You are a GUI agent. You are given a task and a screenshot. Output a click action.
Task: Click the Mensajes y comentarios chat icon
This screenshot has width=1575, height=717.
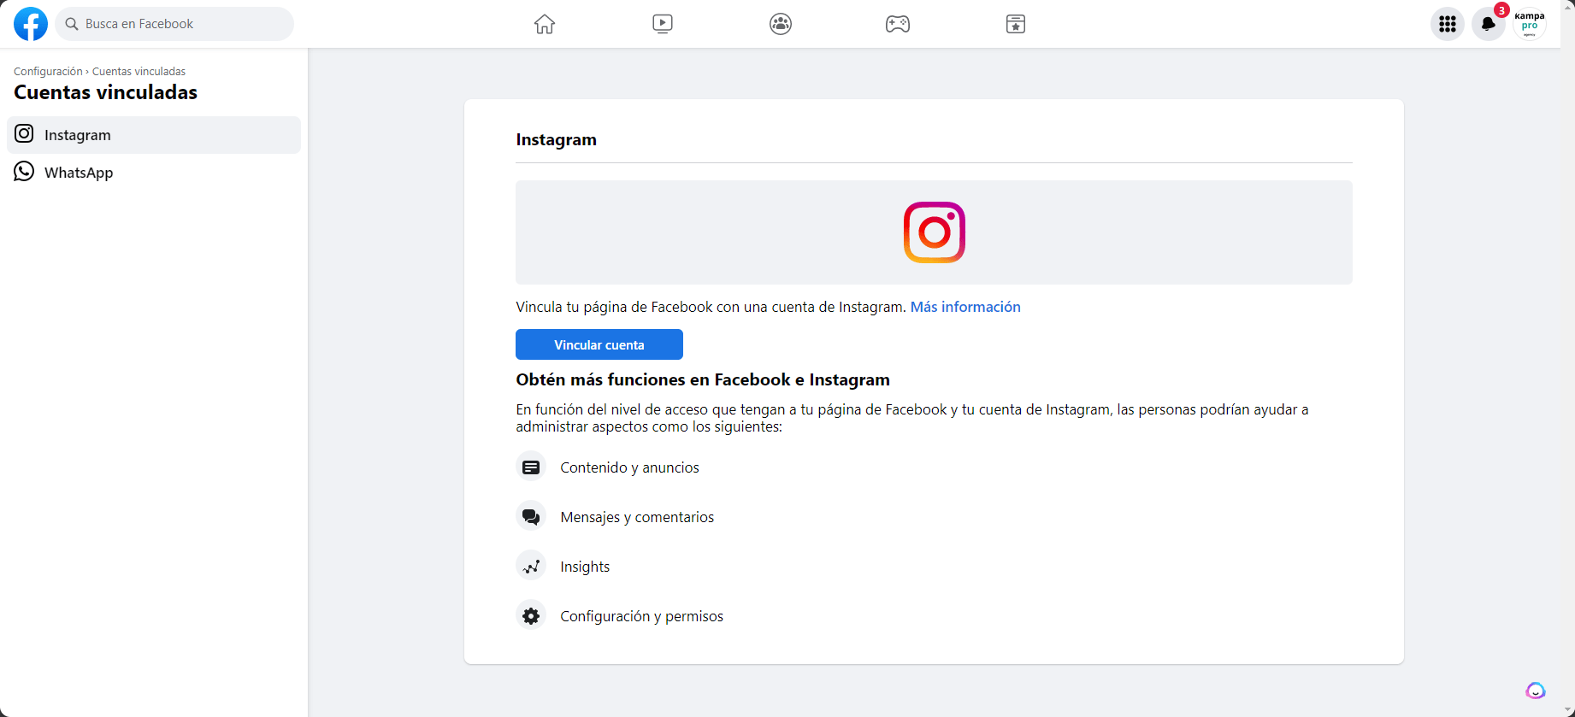(x=531, y=517)
